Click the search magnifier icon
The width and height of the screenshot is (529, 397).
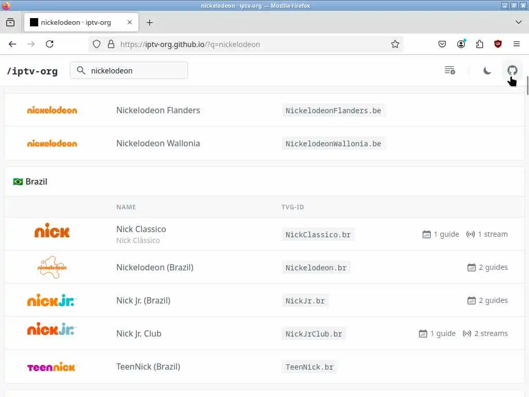pos(81,70)
